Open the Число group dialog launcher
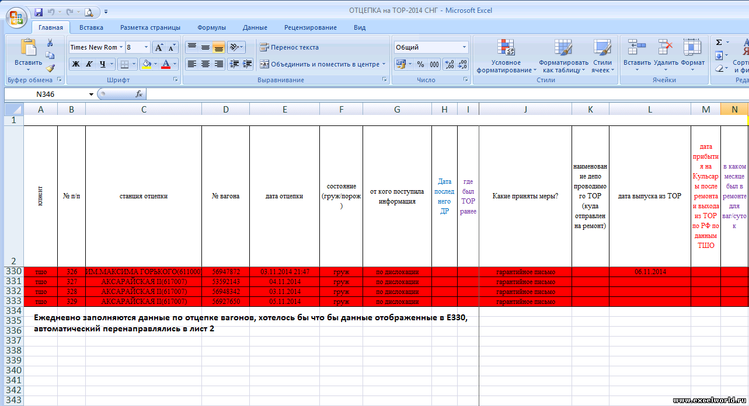 [465, 79]
